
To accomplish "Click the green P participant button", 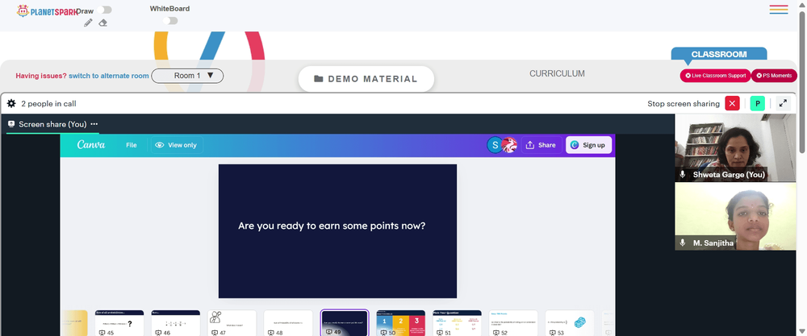I will [757, 103].
